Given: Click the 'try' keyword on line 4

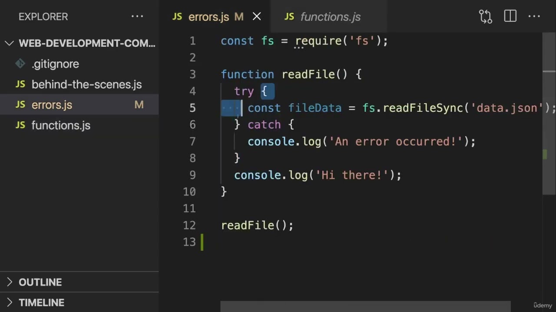Looking at the screenshot, I should click(244, 91).
